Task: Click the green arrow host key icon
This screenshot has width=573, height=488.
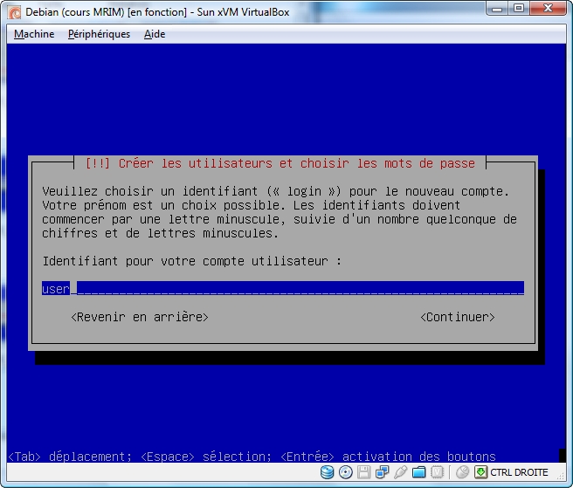Action: pos(480,472)
